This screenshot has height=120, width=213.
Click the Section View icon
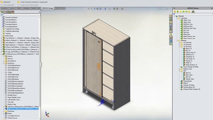tap(97, 9)
